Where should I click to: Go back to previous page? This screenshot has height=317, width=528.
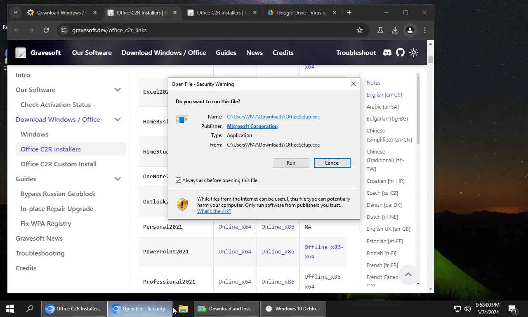[16, 30]
